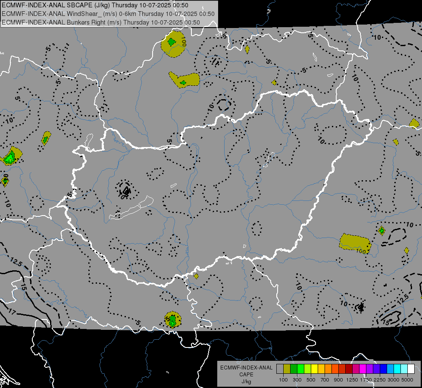Viewport: 422px width, 388px height.
Task: Click the contour label 17 on the map
Action: pyautogui.click(x=12, y=312)
